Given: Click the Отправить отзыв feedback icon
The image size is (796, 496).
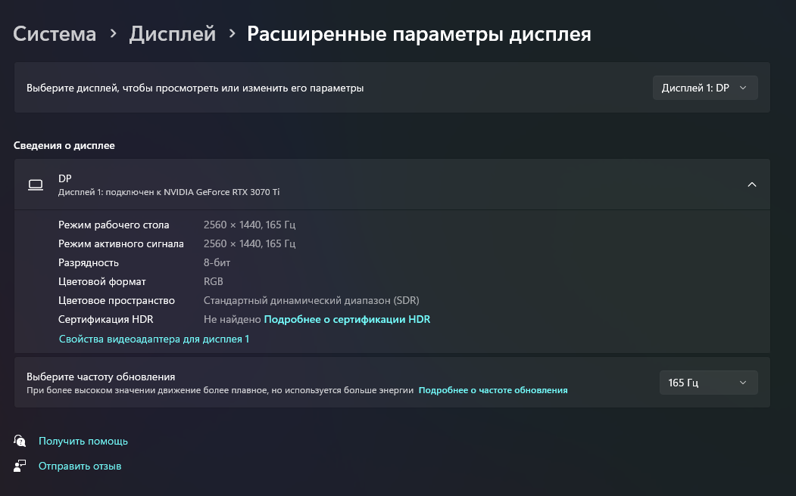Looking at the screenshot, I should 20,466.
